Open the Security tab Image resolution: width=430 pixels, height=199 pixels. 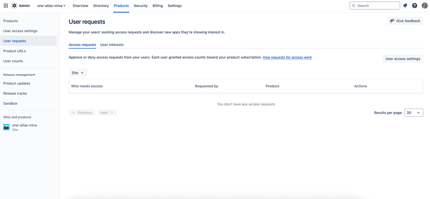[141, 6]
